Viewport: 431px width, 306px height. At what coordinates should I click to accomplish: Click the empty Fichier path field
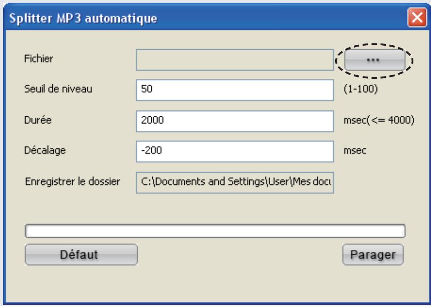pyautogui.click(x=235, y=60)
